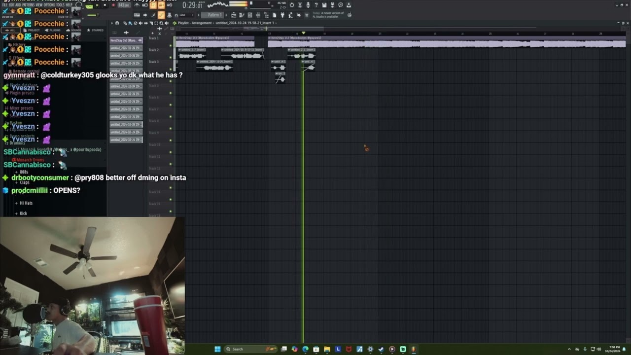Click the time display 0:29:01
Viewport: 631px width, 355px height.
(193, 5)
